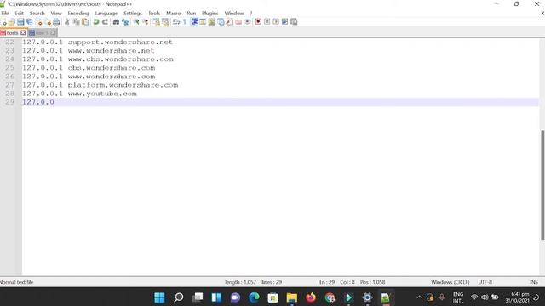Toggle synchronized horizontal scrolling

[x=165, y=22]
